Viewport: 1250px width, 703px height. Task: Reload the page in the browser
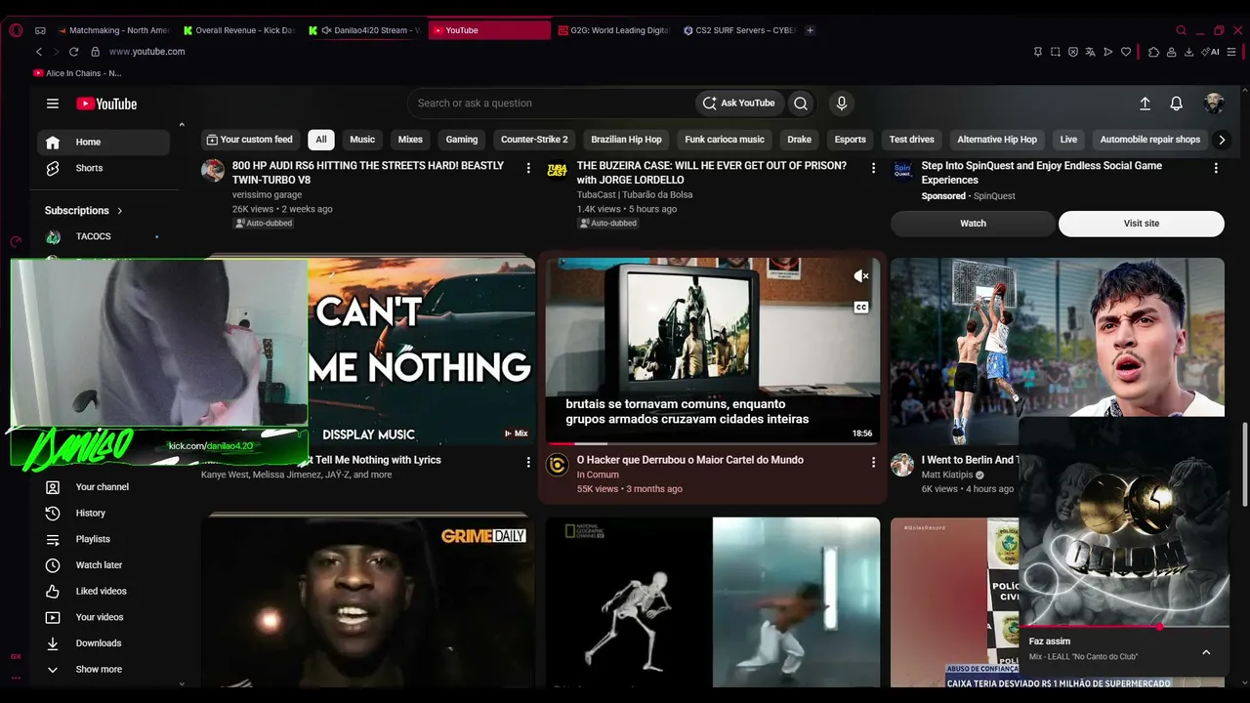coord(73,52)
